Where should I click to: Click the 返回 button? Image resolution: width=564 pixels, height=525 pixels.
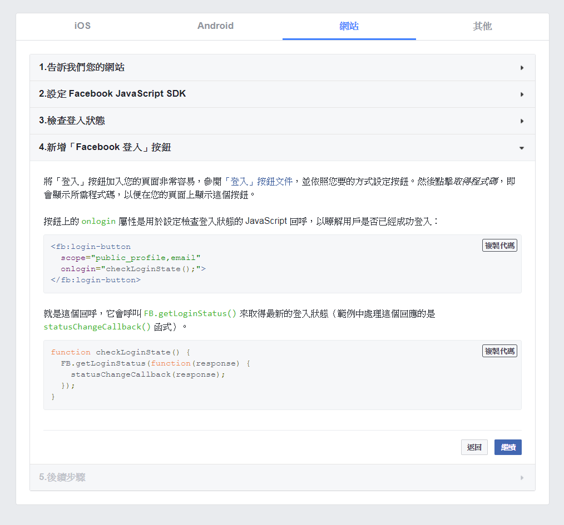[474, 447]
